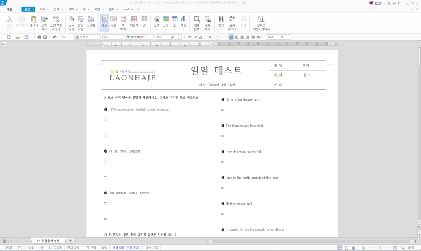Click the Print icon
Screen dimensions: 421x251
pos(40,37)
